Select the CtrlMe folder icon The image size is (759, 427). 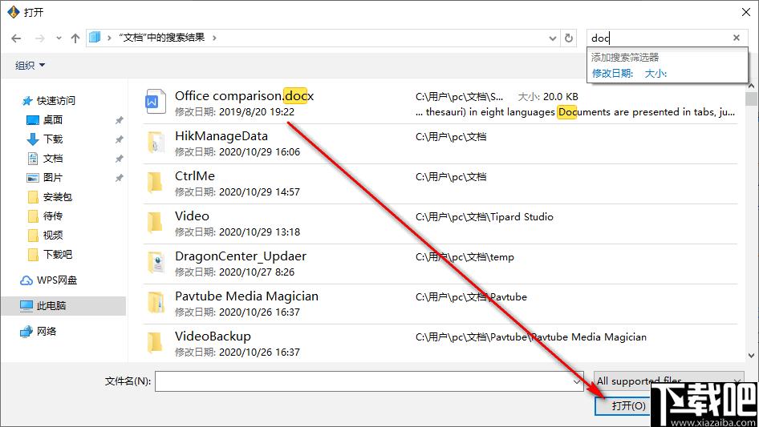tap(154, 183)
